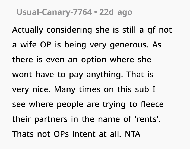Open the Usual-Canary-7764 user profile
The width and height of the screenshot is (190, 149).
(x=54, y=13)
